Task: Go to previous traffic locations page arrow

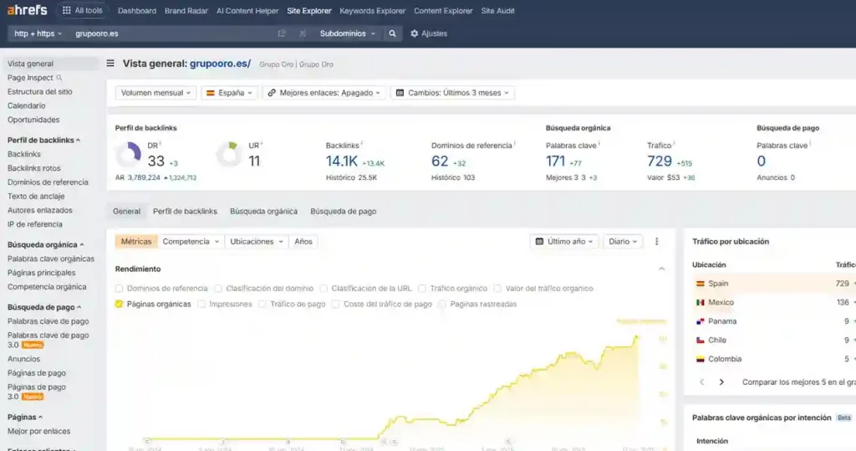Action: [701, 382]
